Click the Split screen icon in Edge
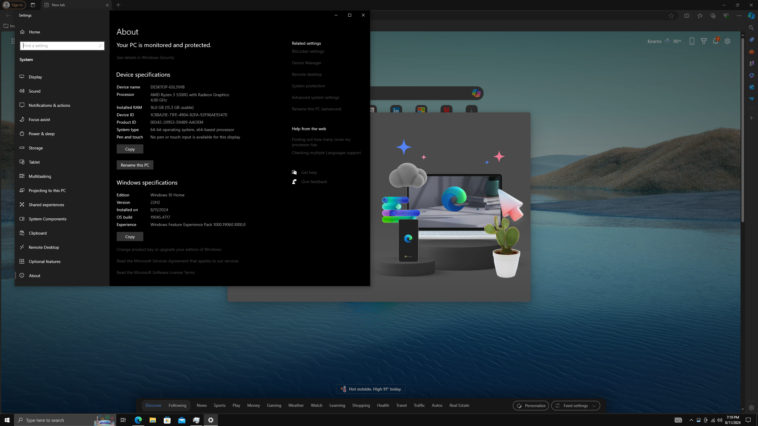This screenshot has width=758, height=426. [x=687, y=16]
